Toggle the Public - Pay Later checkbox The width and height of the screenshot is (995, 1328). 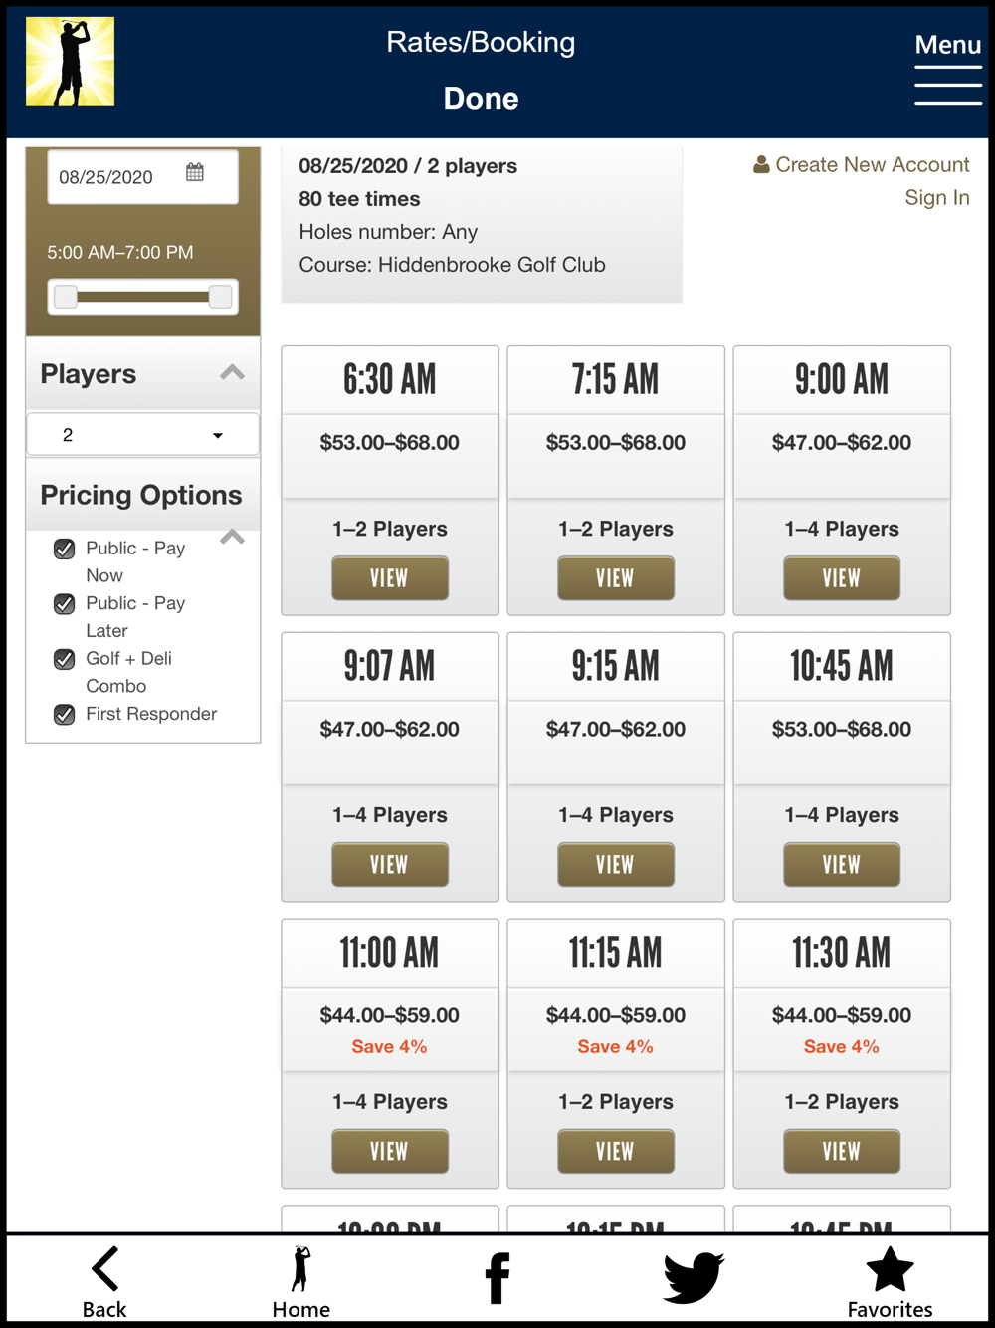click(x=65, y=604)
